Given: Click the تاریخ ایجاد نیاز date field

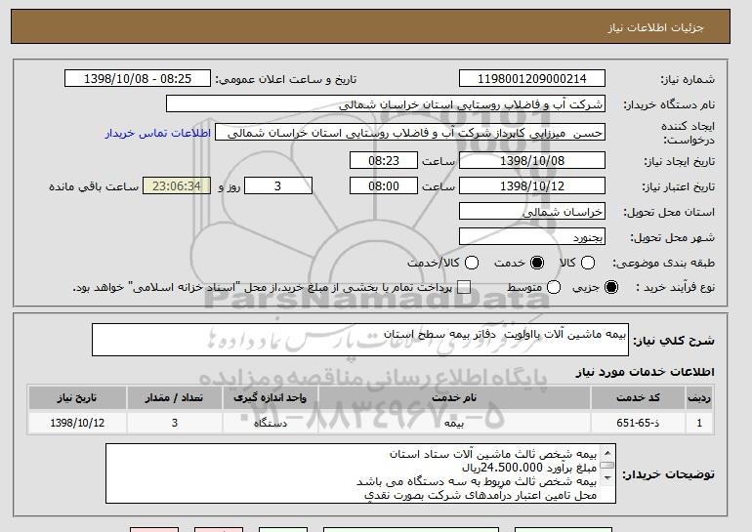Looking at the screenshot, I should (532, 160).
